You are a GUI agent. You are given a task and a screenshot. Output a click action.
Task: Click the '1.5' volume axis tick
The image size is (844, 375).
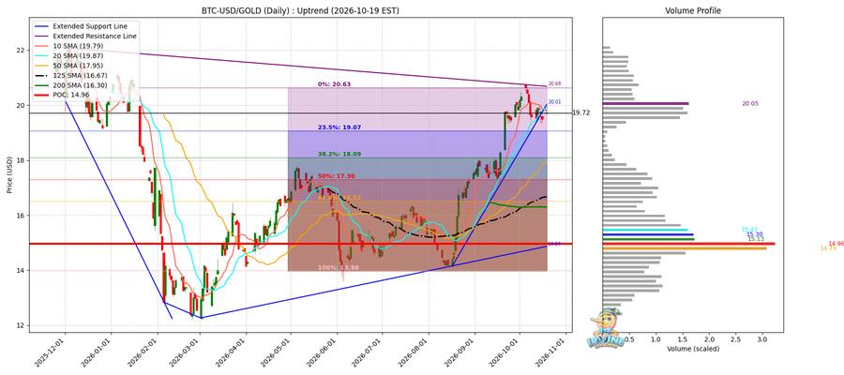pyautogui.click(x=683, y=340)
